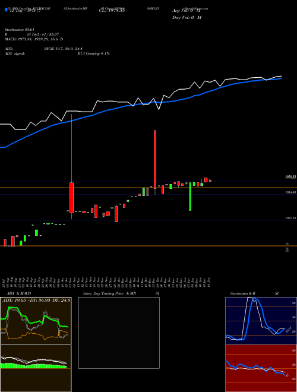The width and height of the screenshot is (297, 392).
Task: Click the 1907.53 price level label
Action: pyautogui.click(x=290, y=218)
